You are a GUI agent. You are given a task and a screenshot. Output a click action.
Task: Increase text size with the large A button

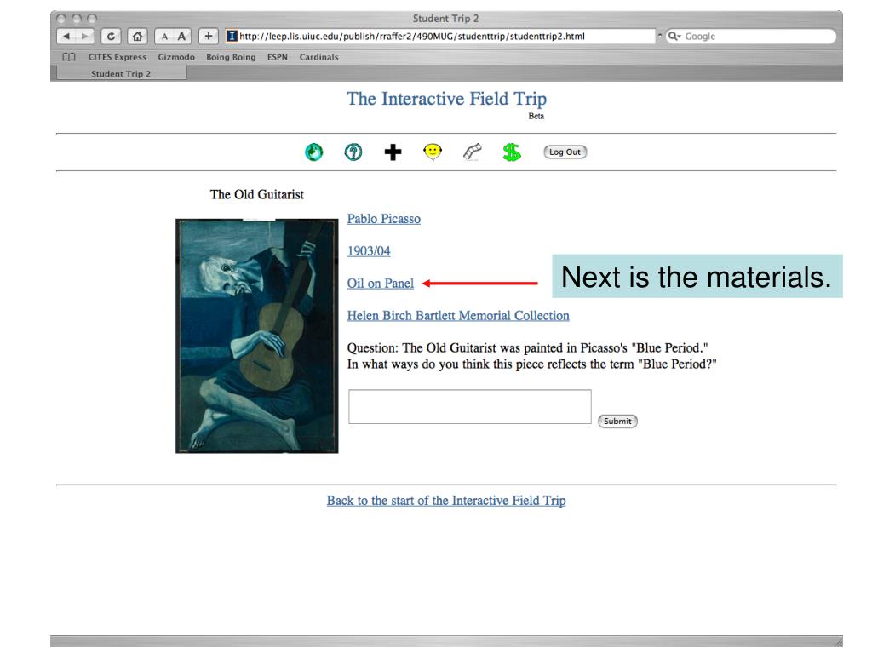pyautogui.click(x=182, y=36)
